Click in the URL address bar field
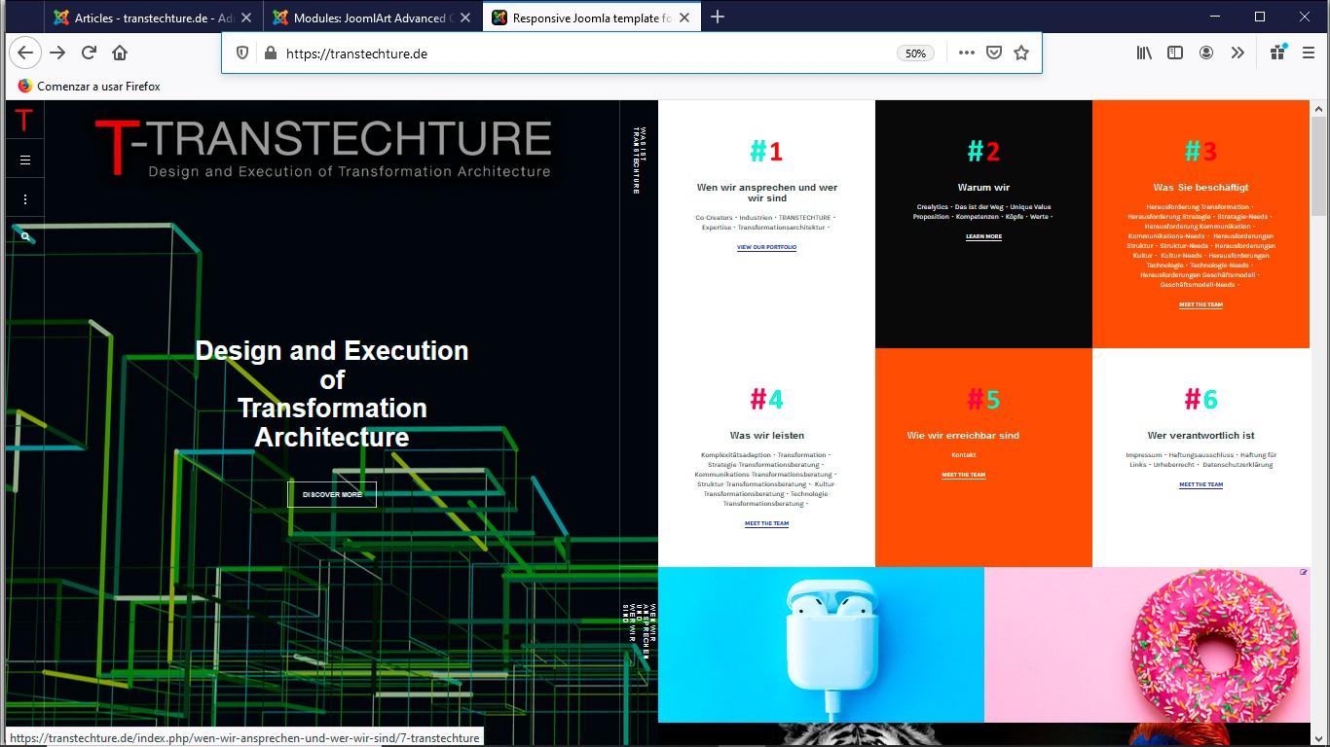The image size is (1330, 747). pyautogui.click(x=584, y=53)
